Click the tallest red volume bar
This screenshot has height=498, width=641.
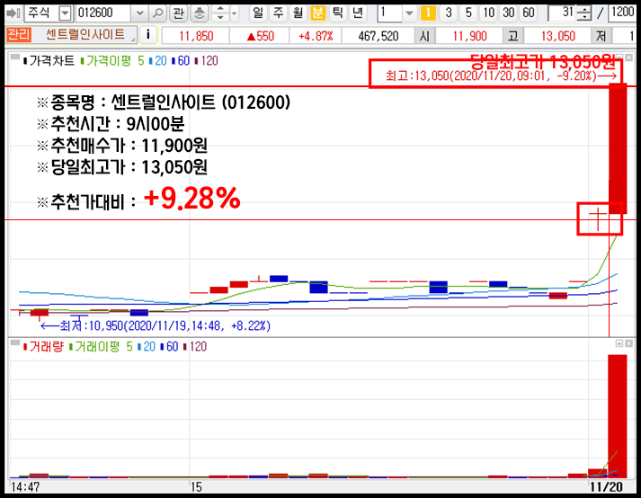[x=618, y=416]
